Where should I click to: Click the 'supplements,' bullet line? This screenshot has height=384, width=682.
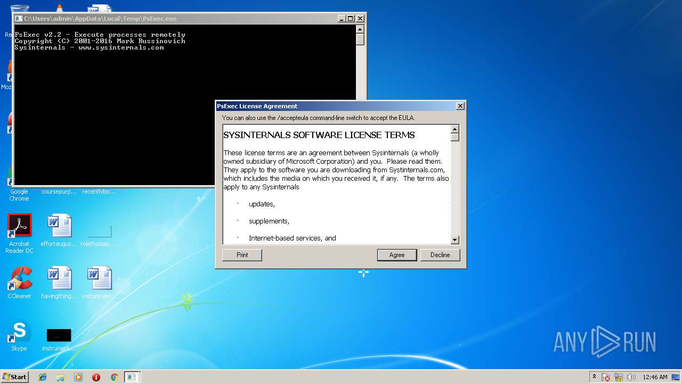click(269, 221)
